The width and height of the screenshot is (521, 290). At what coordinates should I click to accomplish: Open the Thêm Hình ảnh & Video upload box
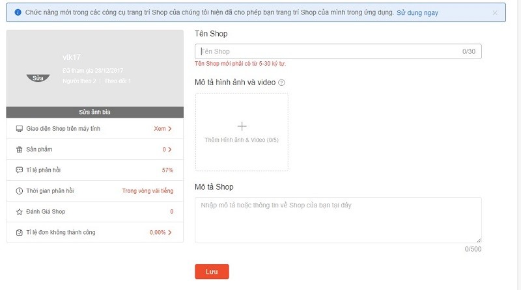[242, 132]
